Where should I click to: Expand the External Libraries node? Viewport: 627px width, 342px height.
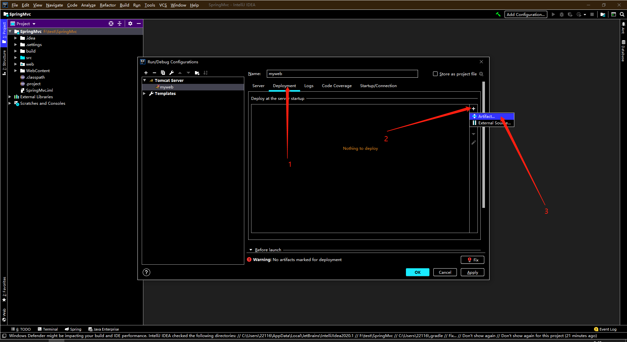tap(10, 97)
